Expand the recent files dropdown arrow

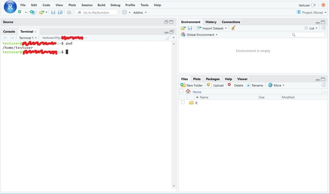46,13
